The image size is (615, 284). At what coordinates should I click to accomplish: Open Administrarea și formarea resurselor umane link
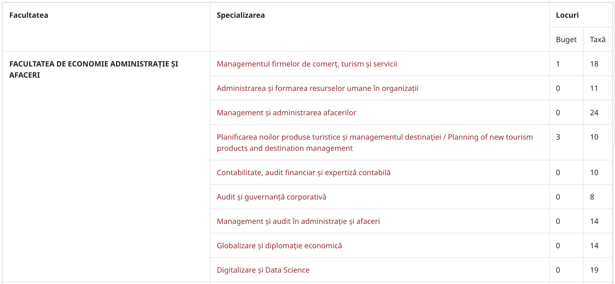click(317, 88)
